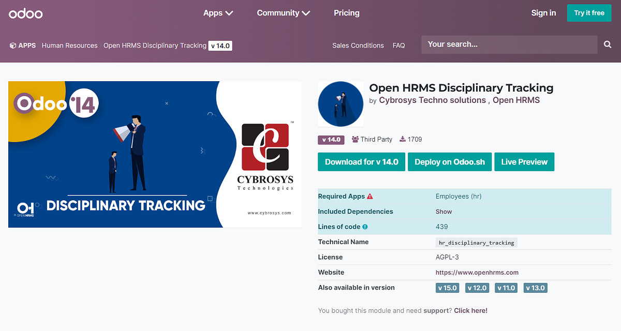Click the search magnifier icon

[607, 44]
